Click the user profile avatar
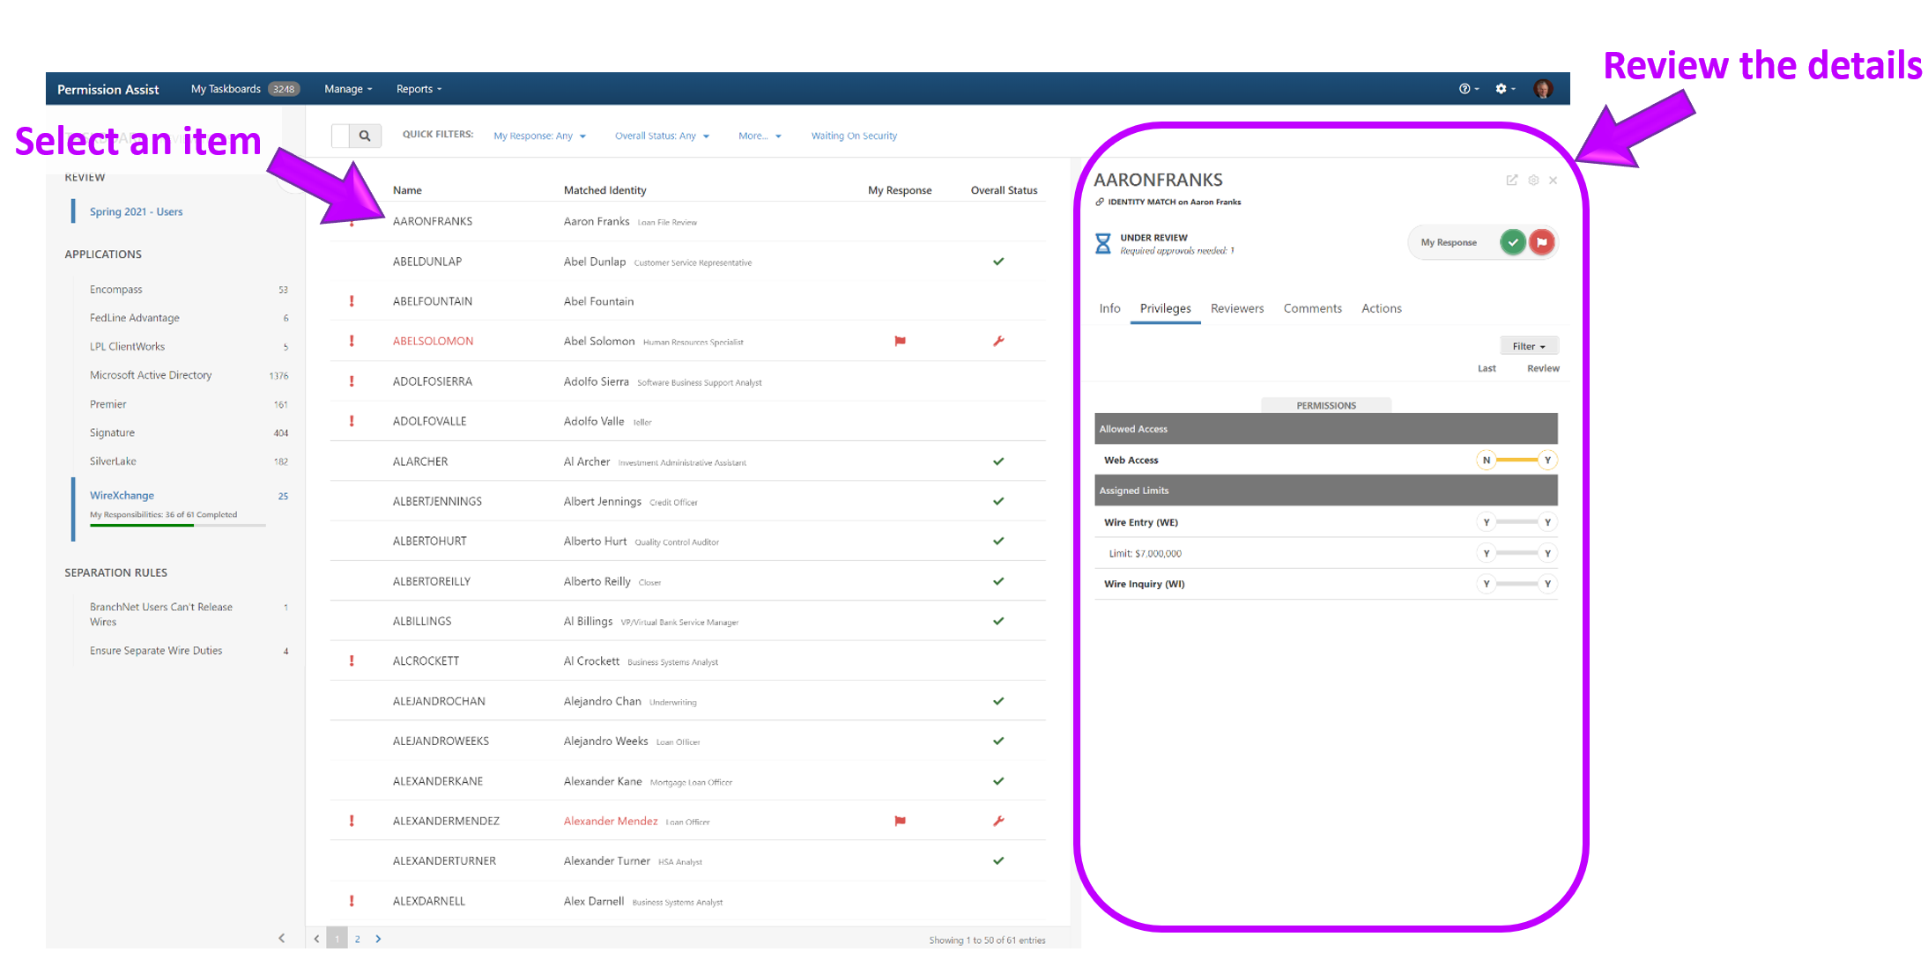The image size is (1928, 959). pos(1542,89)
